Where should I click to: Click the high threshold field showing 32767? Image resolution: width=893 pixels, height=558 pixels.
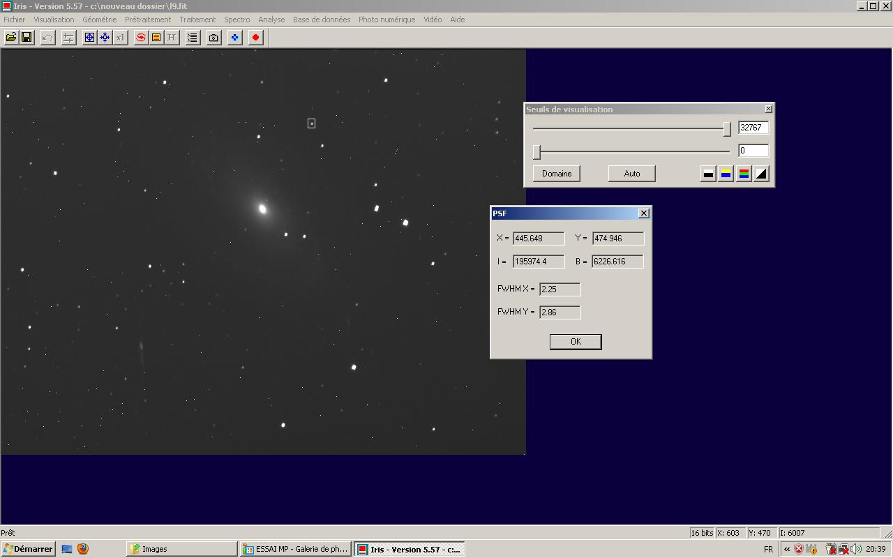[753, 128]
